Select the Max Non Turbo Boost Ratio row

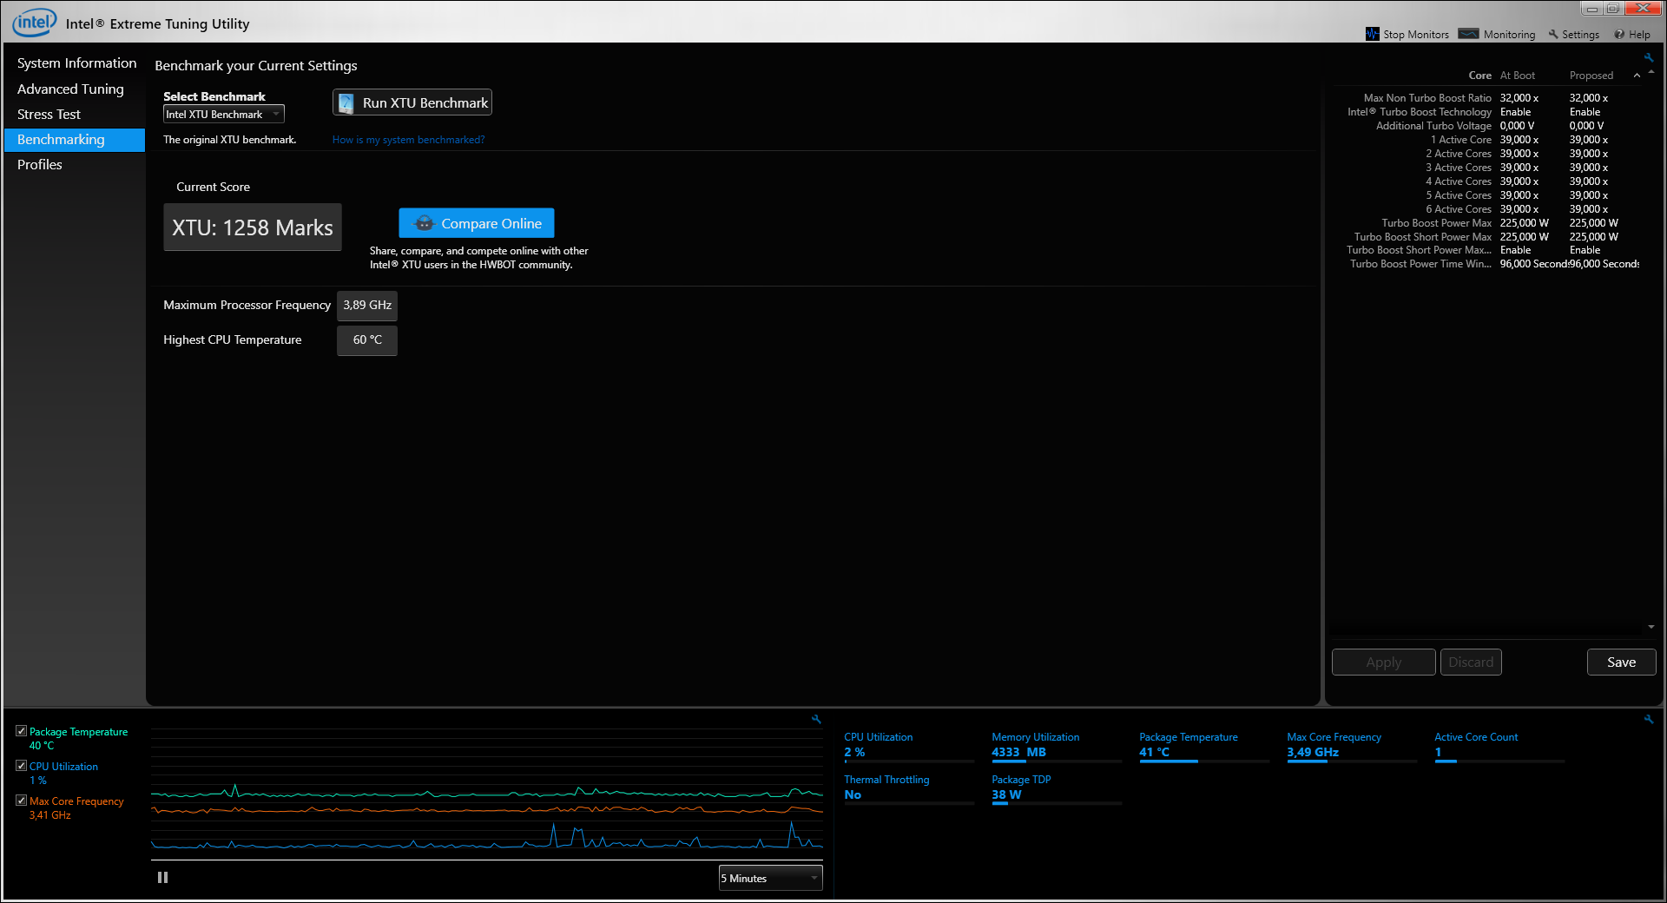click(x=1486, y=98)
